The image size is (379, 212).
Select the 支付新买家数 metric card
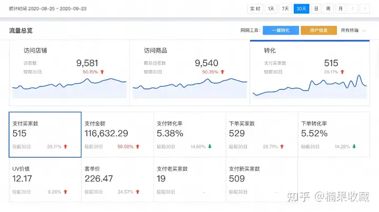click(x=262, y=179)
